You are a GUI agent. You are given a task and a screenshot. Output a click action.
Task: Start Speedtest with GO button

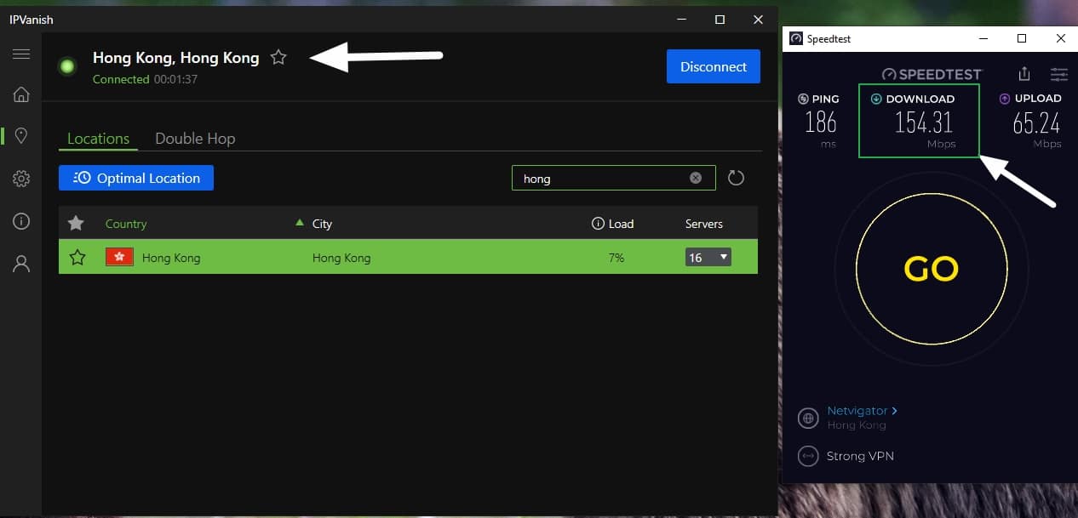click(x=932, y=269)
